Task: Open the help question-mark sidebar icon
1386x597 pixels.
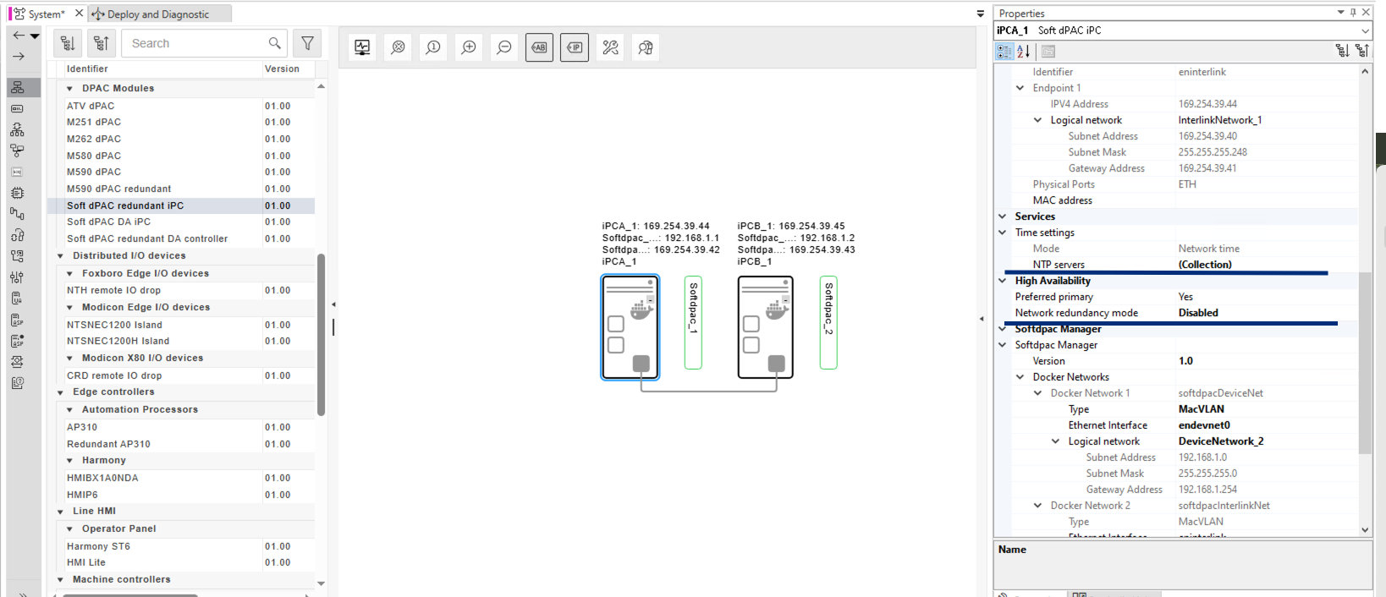Action: (18, 383)
